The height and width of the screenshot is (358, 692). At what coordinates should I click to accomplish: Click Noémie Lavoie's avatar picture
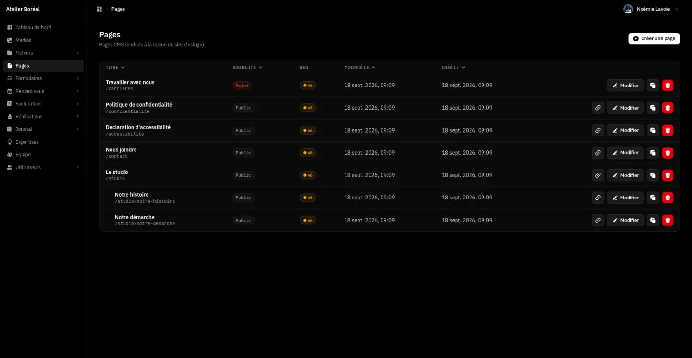point(628,9)
